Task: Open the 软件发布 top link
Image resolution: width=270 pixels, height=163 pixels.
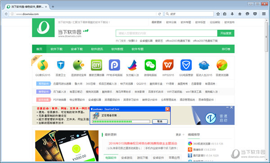Action: [229, 22]
